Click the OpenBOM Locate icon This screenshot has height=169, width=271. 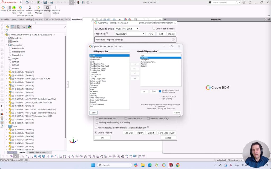(x=3, y=9)
